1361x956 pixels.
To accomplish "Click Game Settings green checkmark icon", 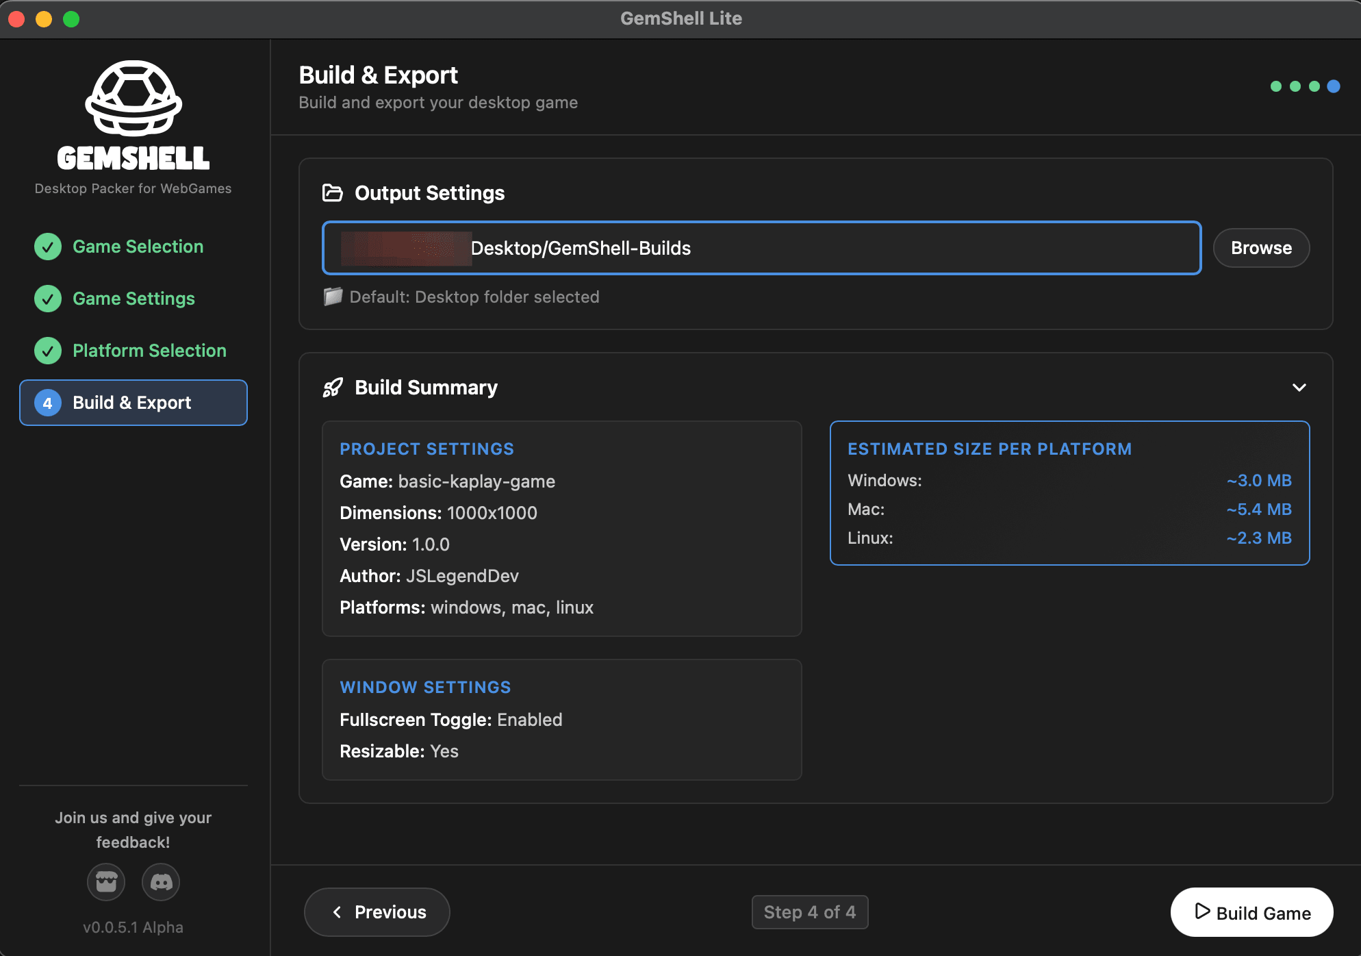I will pos(48,299).
